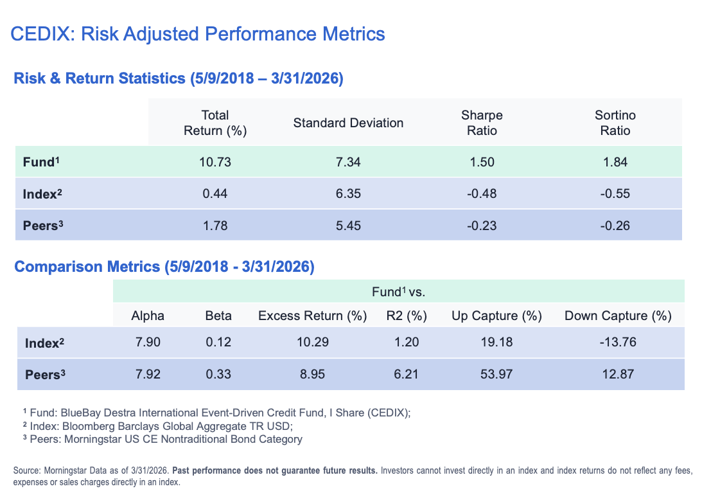702x500 pixels.
Task: Select the Index beta value 0.12
Action: [218, 342]
